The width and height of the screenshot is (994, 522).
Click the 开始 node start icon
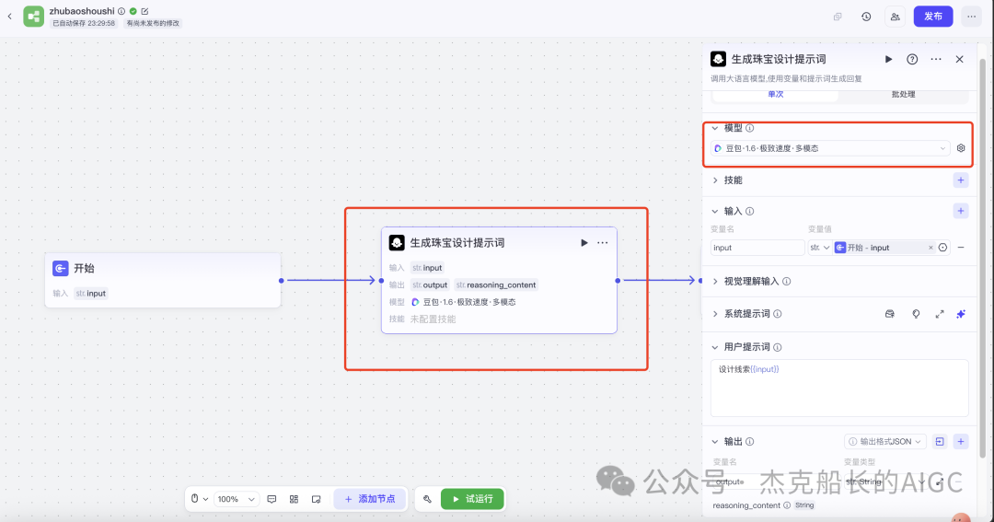60,268
